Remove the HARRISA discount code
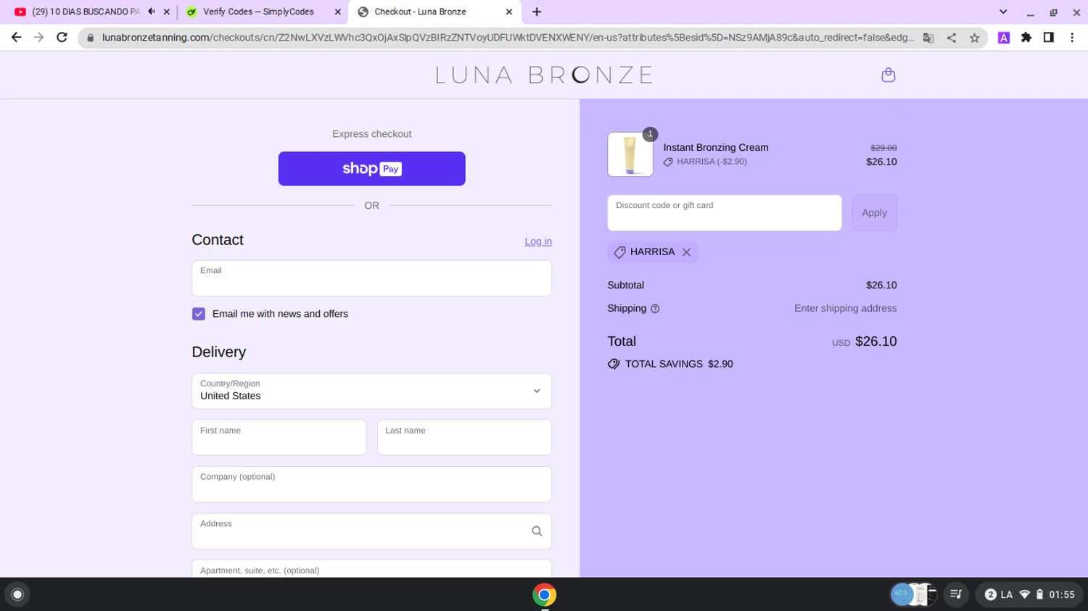Screen dimensions: 1088x611 click(686, 252)
